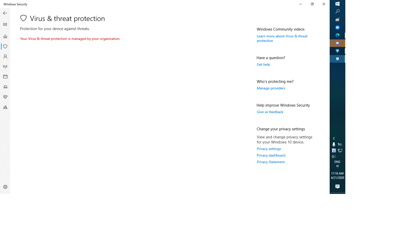
Task: Click the Virus & threat protection heading
Action: [x=67, y=19]
